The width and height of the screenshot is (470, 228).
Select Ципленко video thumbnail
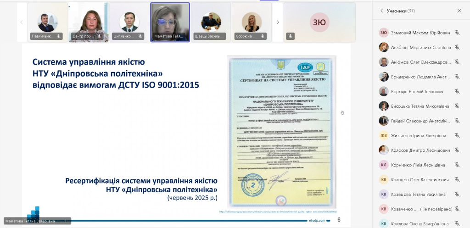129,22
